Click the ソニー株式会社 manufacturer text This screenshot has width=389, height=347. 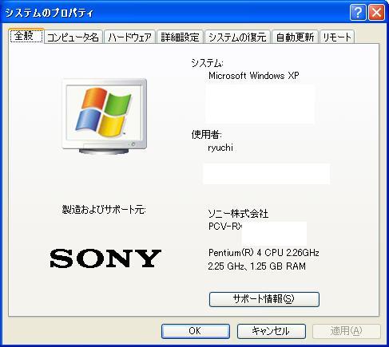click(x=238, y=213)
